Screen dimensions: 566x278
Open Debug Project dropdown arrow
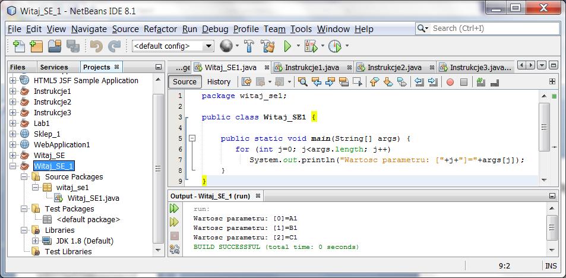coord(322,46)
